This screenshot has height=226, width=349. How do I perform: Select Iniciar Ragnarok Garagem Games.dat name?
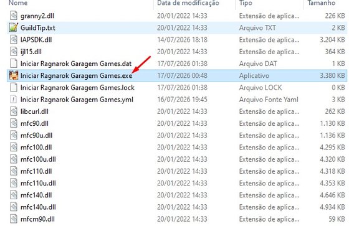[76, 64]
